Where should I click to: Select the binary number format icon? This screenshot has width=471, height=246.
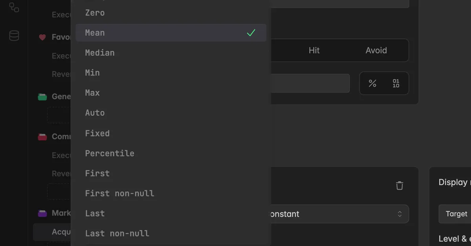pos(396,83)
